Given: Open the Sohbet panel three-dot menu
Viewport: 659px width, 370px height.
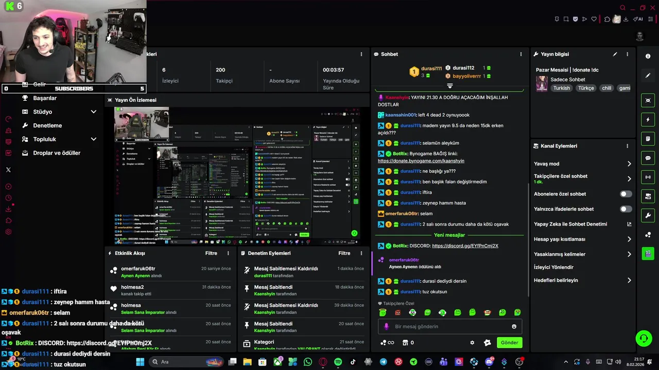Looking at the screenshot, I should click(x=521, y=54).
